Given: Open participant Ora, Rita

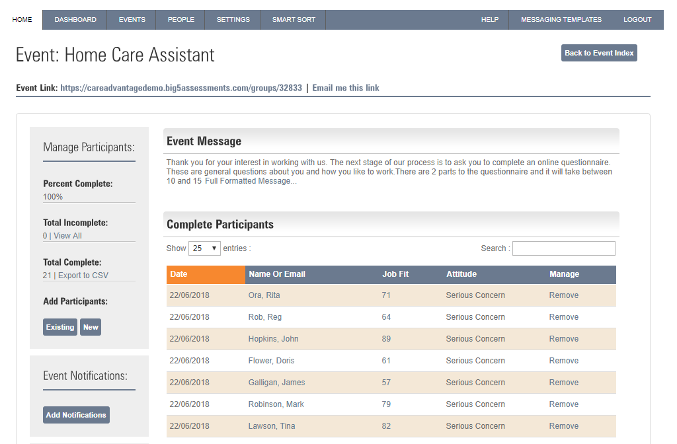Looking at the screenshot, I should (264, 295).
